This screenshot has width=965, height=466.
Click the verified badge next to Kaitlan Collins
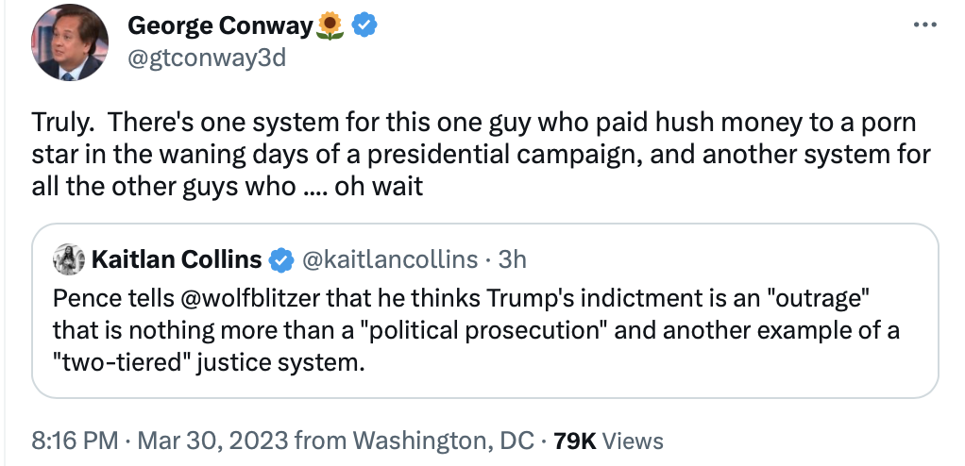(280, 258)
